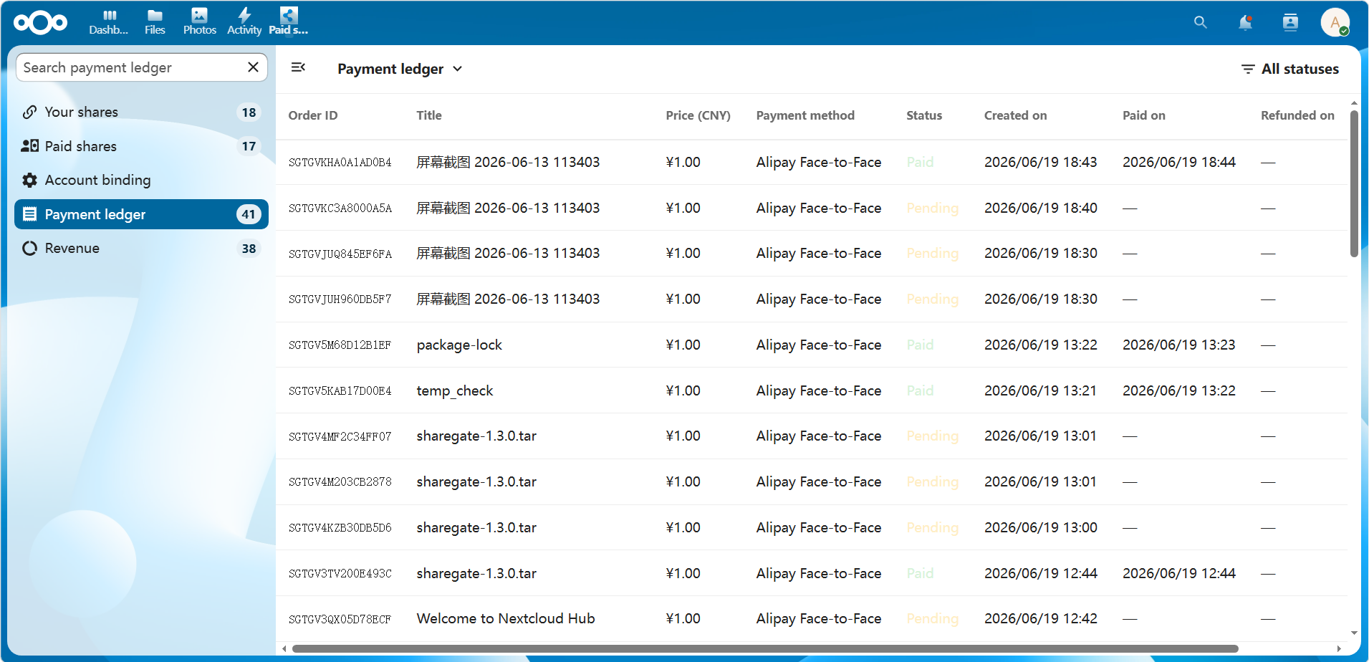The width and height of the screenshot is (1369, 662).
Task: Click the horizontal scrollbar thumb
Action: pos(765,649)
